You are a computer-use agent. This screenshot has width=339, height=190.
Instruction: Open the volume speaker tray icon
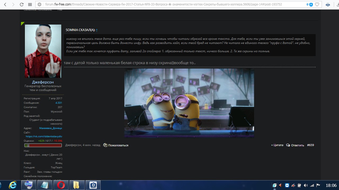point(306,185)
